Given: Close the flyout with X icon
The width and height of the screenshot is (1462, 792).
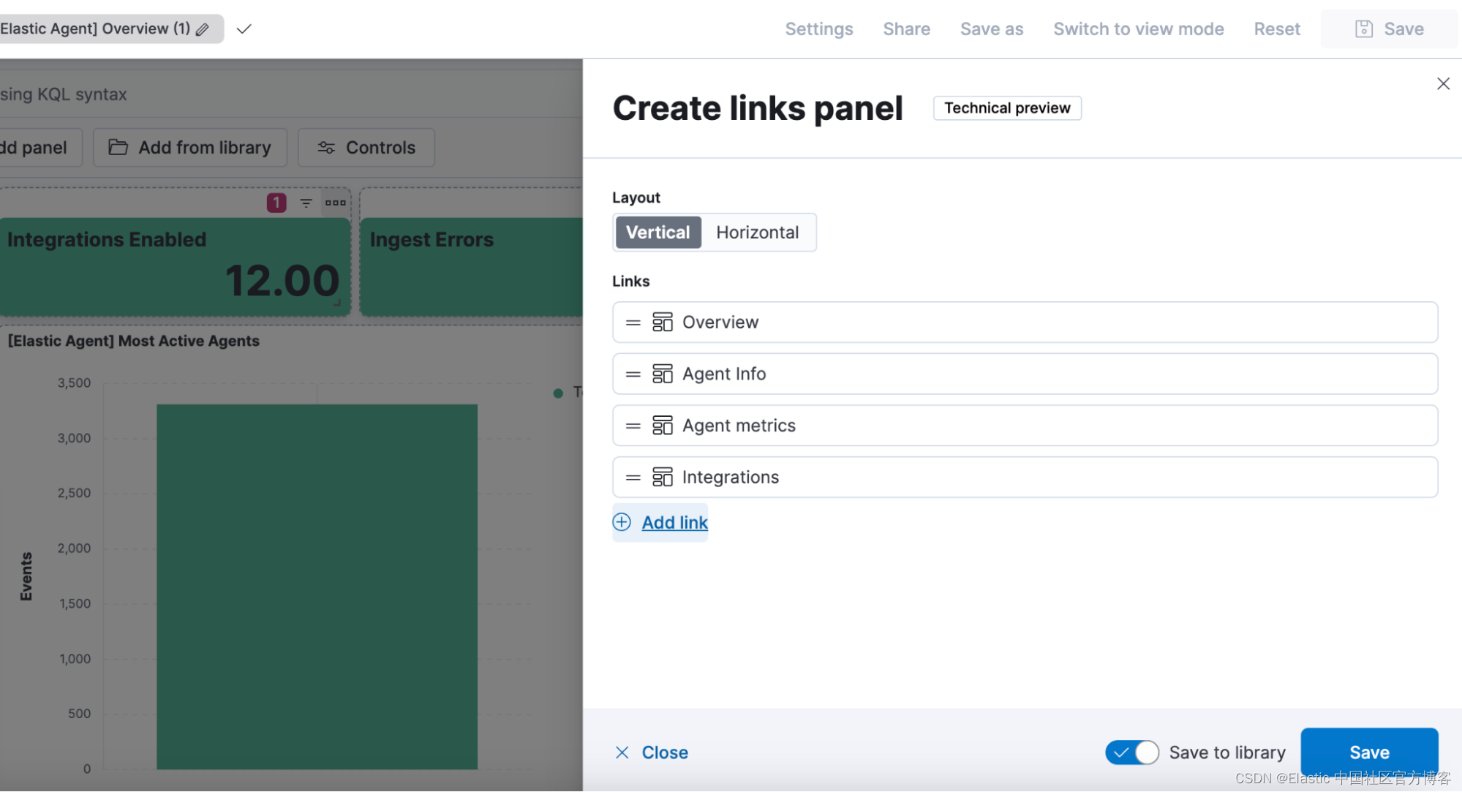Looking at the screenshot, I should [1442, 84].
